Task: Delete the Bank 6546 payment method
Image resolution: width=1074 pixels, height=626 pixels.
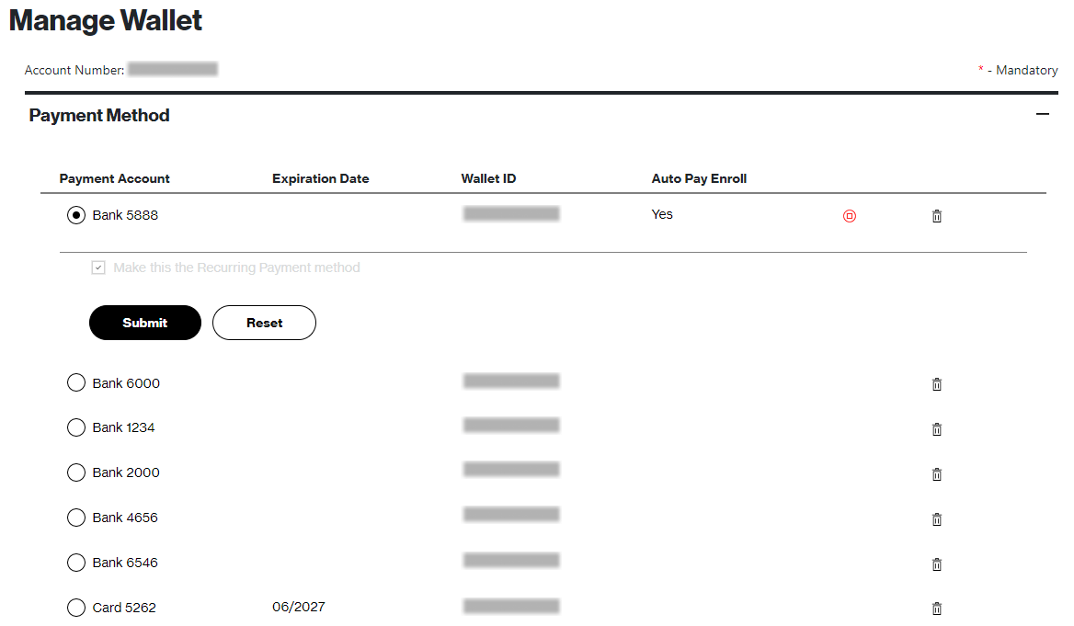Action: point(937,563)
